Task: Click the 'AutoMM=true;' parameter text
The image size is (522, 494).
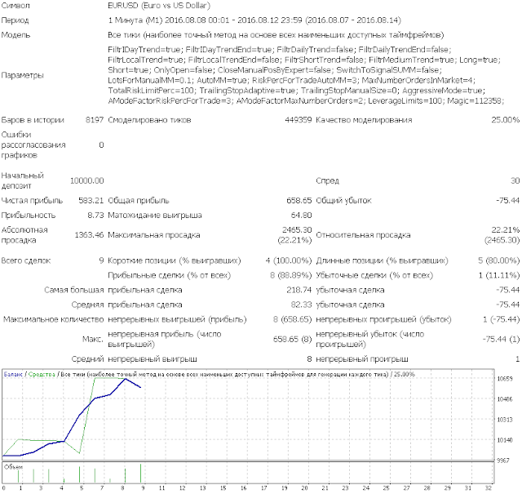Action: (x=222, y=80)
